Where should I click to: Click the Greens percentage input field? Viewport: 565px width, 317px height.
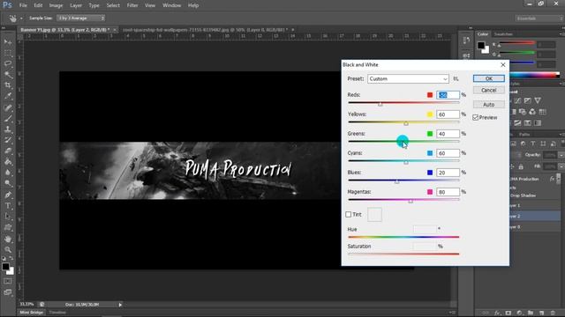pyautogui.click(x=448, y=134)
